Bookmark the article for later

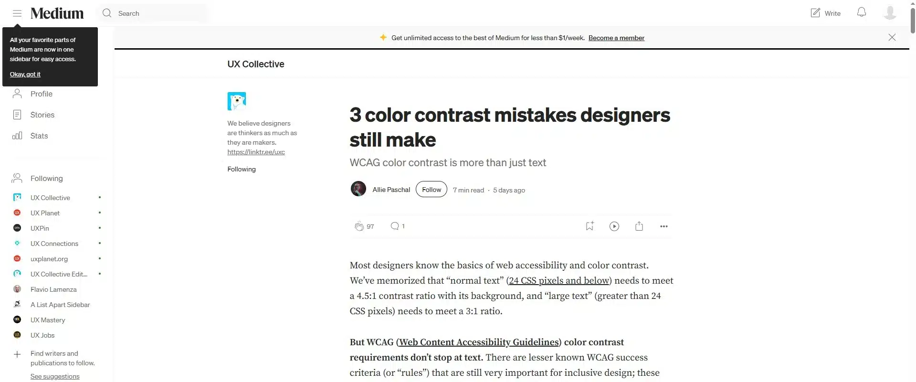pos(589,226)
